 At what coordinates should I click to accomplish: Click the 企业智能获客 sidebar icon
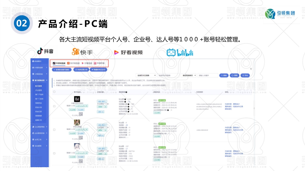[33, 133]
